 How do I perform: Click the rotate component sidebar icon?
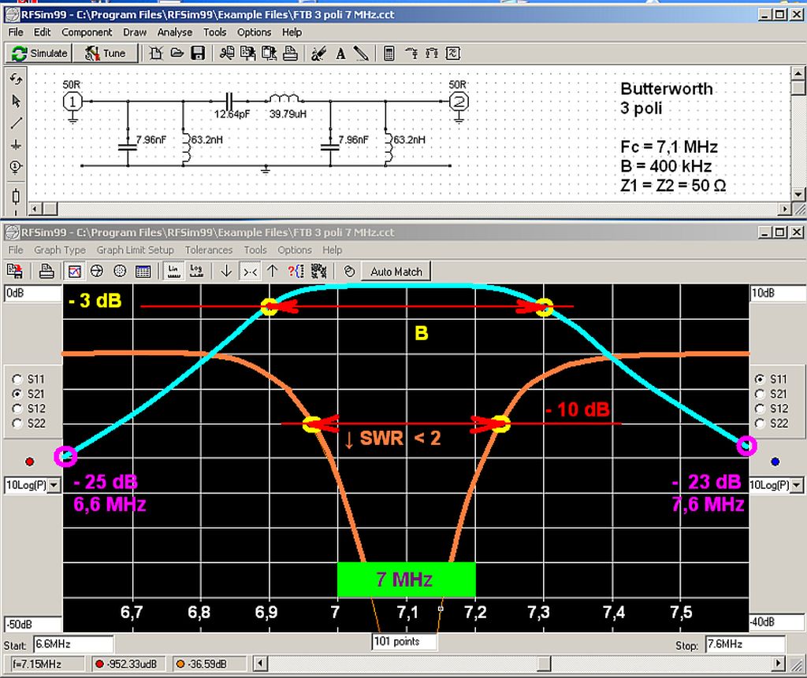pyautogui.click(x=16, y=79)
